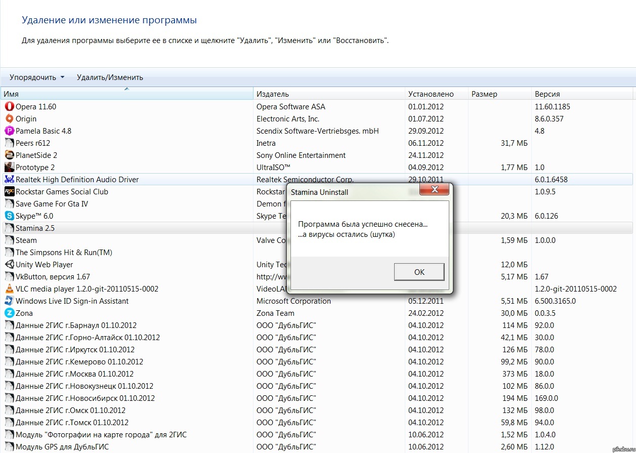This screenshot has height=453, width=636.
Task: Click publisher Scendix Software-Vertriebsges. mbH
Action: (318, 131)
